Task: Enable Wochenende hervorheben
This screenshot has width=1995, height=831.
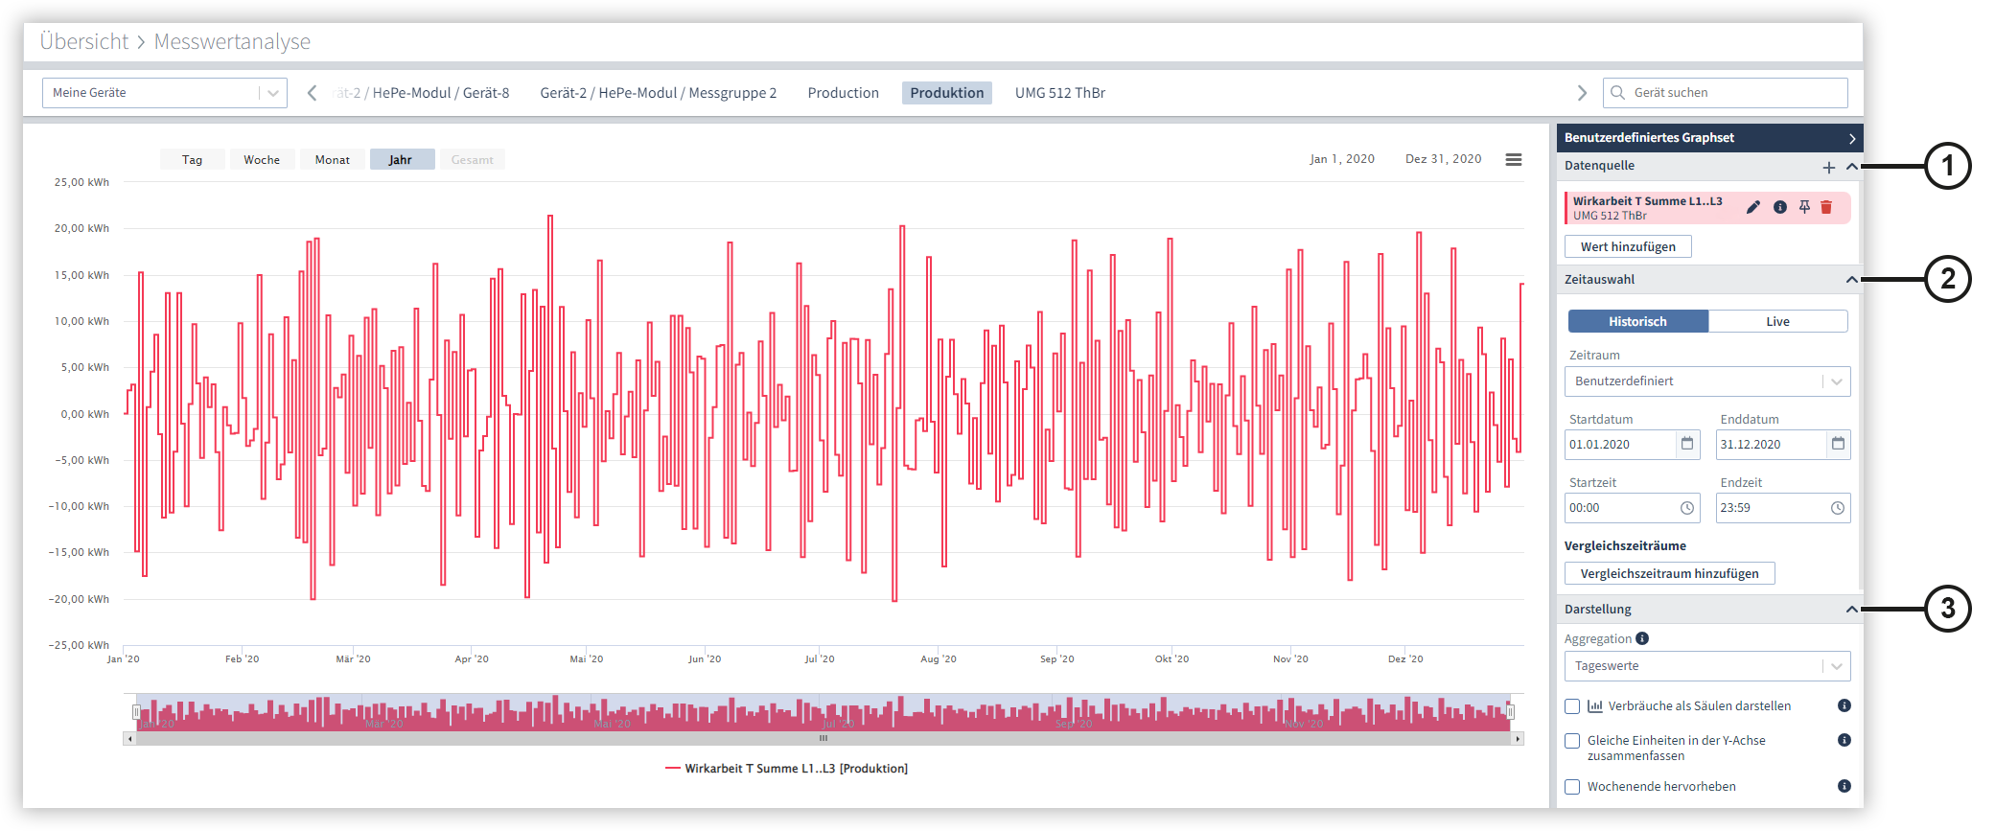Action: (x=1572, y=787)
